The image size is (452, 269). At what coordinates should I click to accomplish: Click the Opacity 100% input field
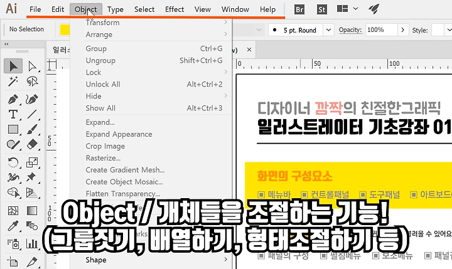click(382, 29)
